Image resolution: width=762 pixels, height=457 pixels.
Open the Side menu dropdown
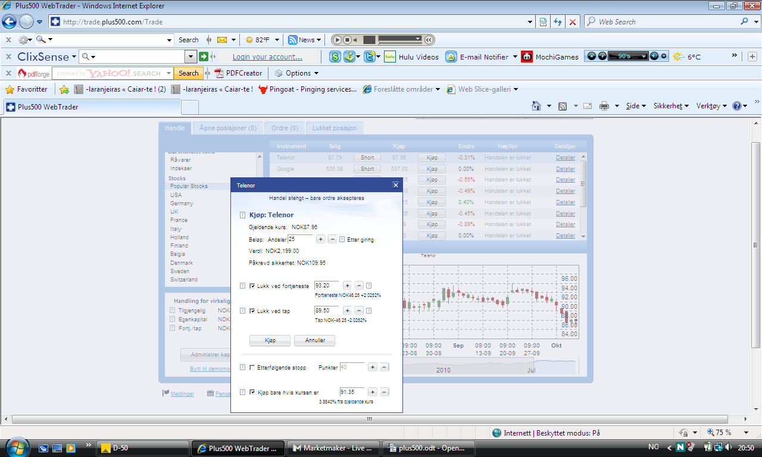(635, 106)
